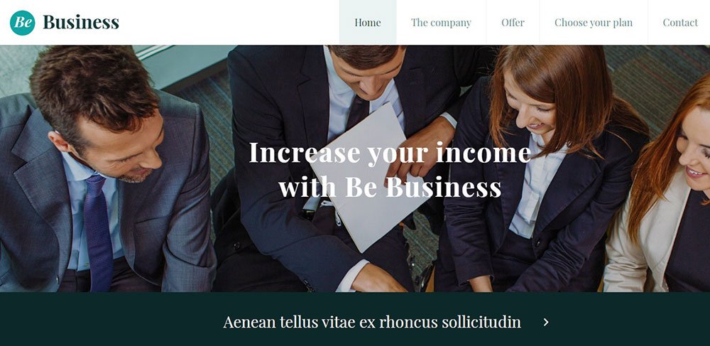
Task: Click the brown-haired woman's smiling face
Action: 532,109
